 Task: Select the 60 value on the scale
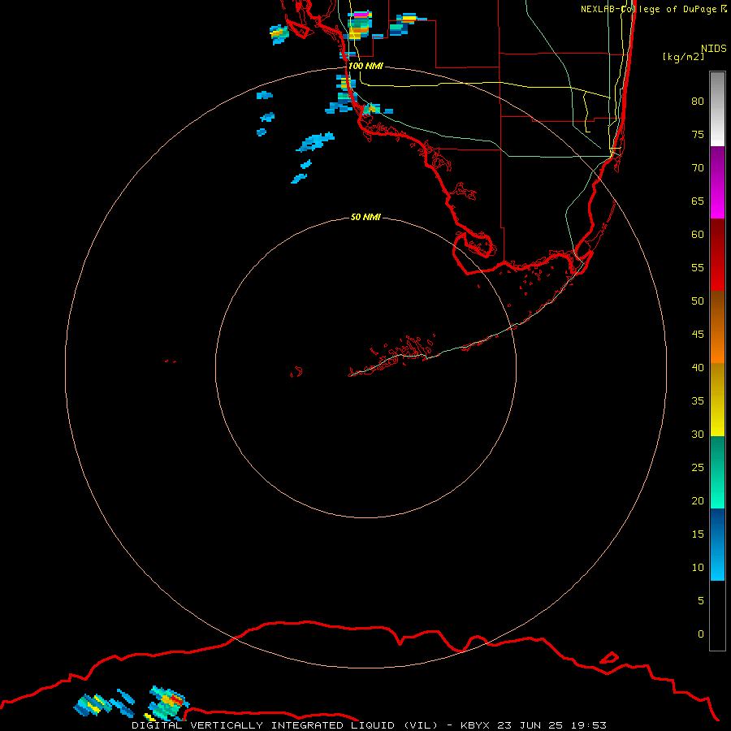point(698,234)
